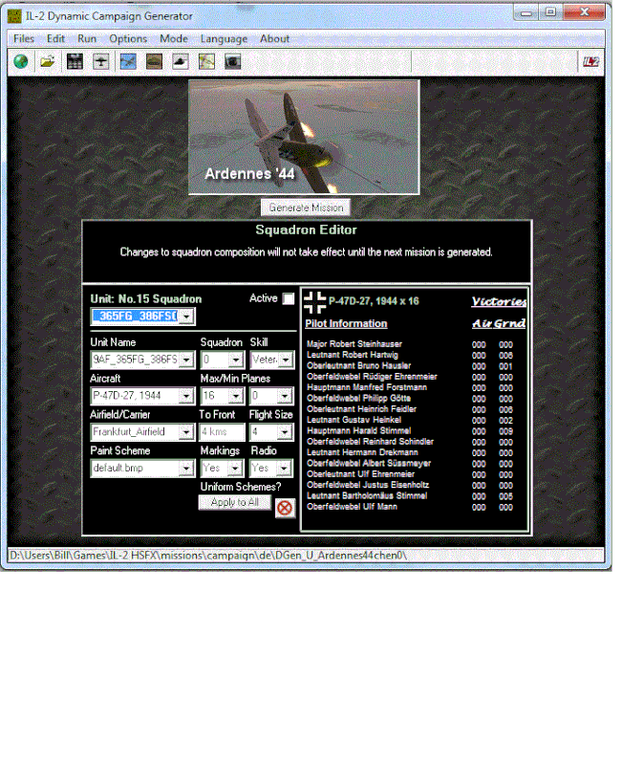Open the Edit menu

(x=55, y=38)
